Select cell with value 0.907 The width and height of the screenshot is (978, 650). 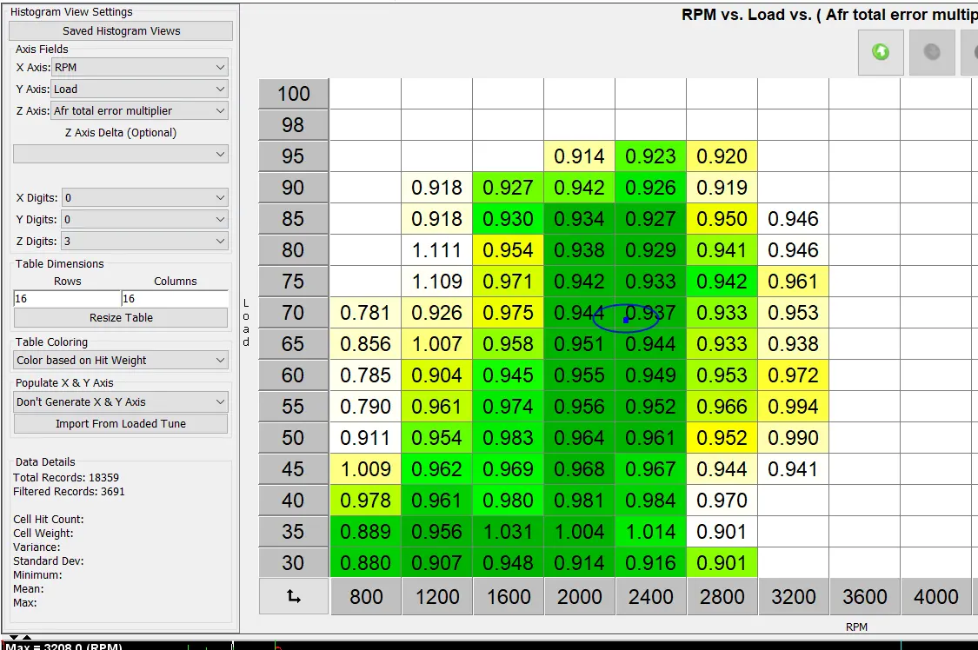coord(436,563)
